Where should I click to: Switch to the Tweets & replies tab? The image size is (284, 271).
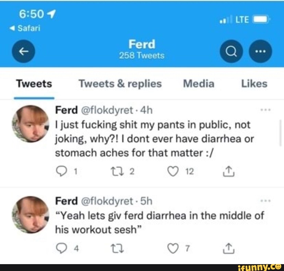coord(120,84)
